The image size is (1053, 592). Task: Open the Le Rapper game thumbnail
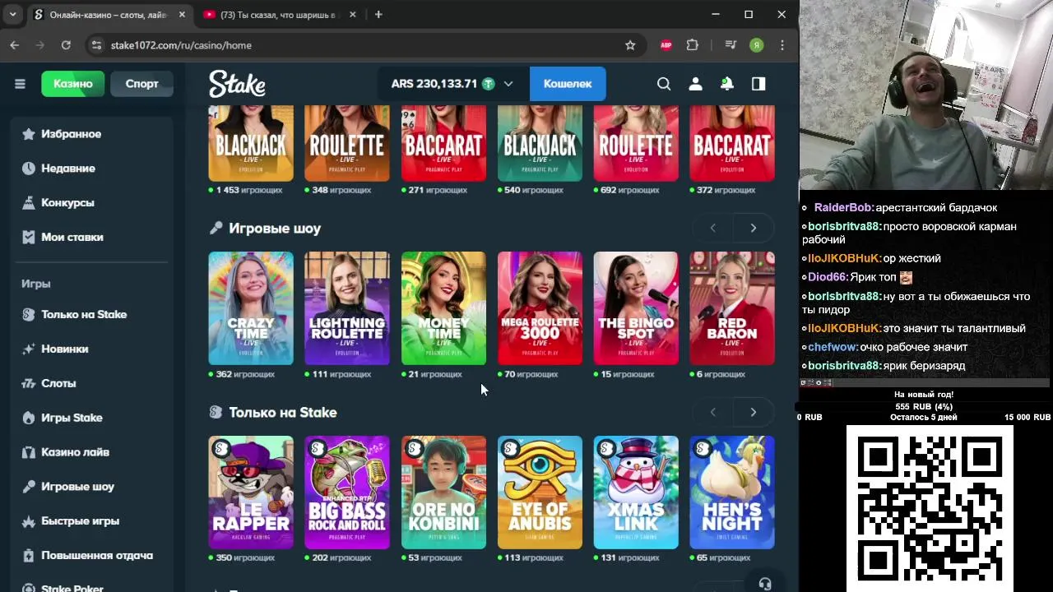point(251,493)
